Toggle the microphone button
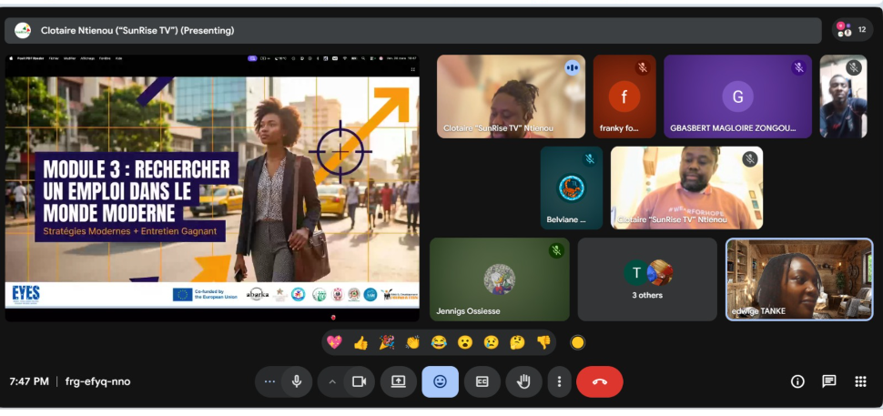The image size is (883, 416). point(296,381)
